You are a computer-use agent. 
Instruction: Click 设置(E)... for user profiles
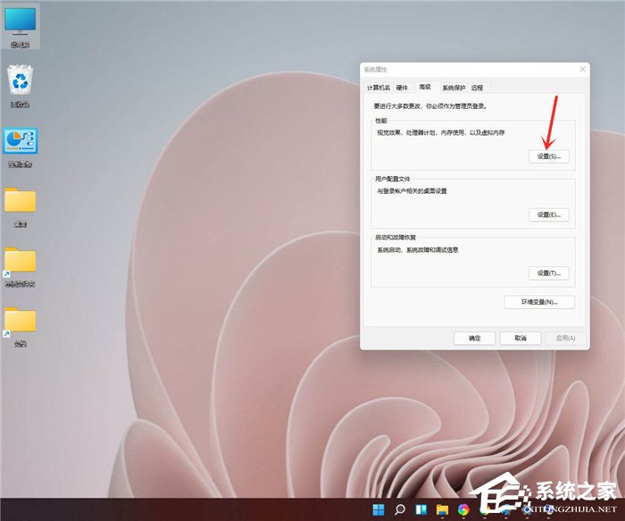[548, 214]
